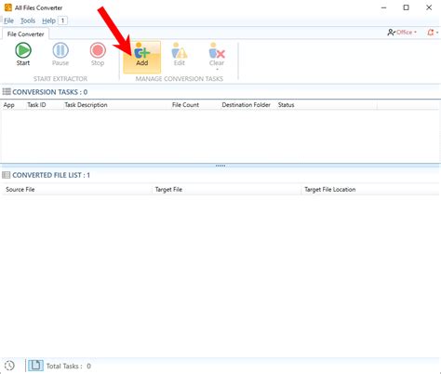This screenshot has width=441, height=374.
Task: Sort by Target File column header
Action: tap(168, 190)
